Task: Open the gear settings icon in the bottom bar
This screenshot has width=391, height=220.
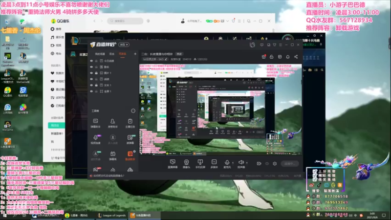Action: pos(275,164)
